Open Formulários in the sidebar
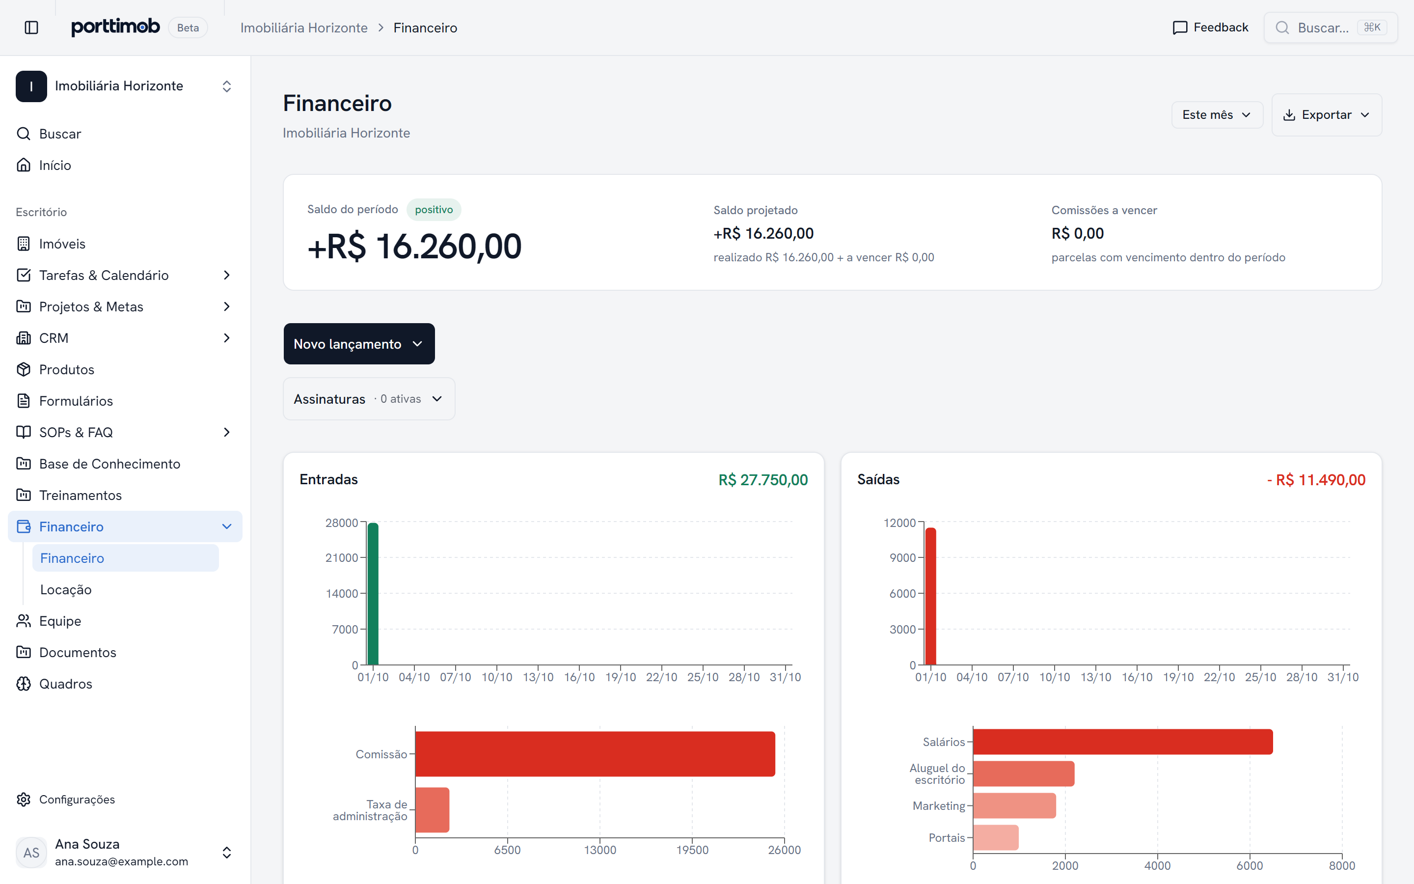 [125, 400]
